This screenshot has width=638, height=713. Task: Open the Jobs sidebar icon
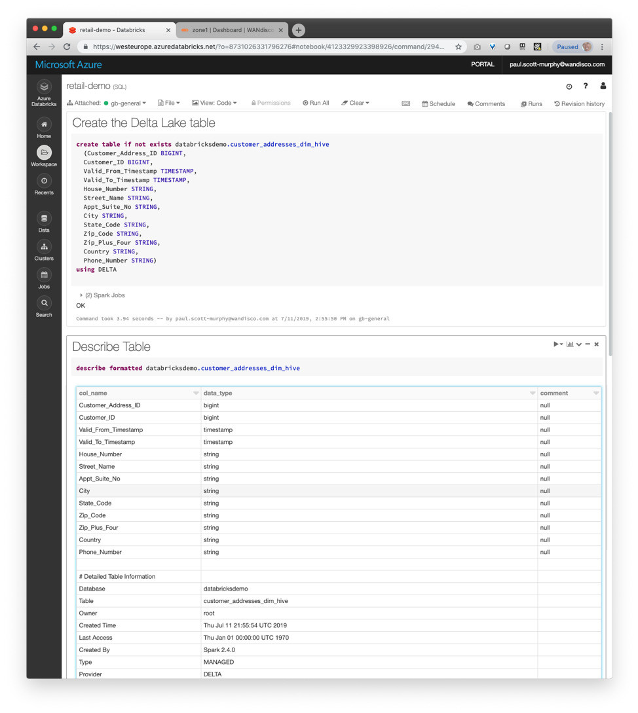[x=44, y=276]
